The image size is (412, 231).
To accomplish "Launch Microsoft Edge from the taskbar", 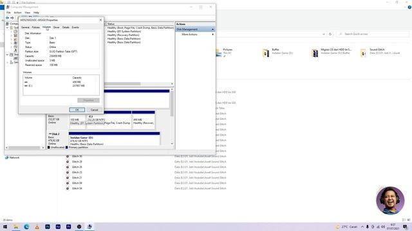I will coord(26,227).
